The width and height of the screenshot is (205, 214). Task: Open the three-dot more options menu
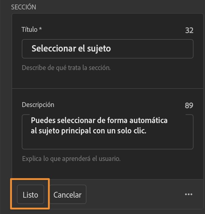click(x=188, y=194)
